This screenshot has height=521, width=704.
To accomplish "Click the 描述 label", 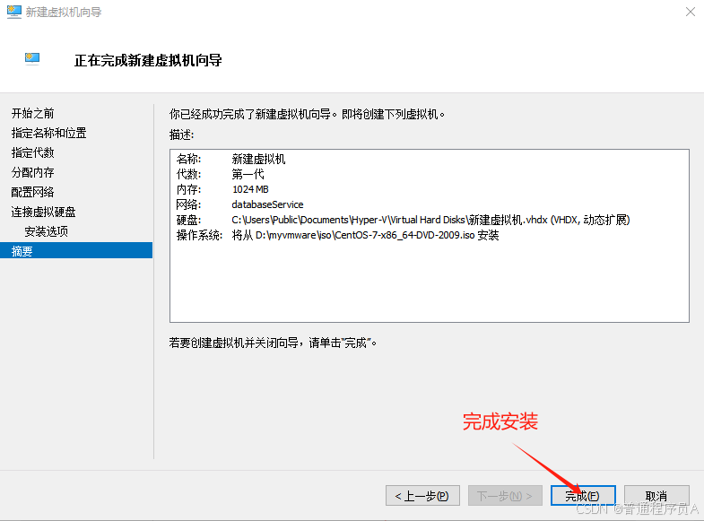I will (181, 135).
